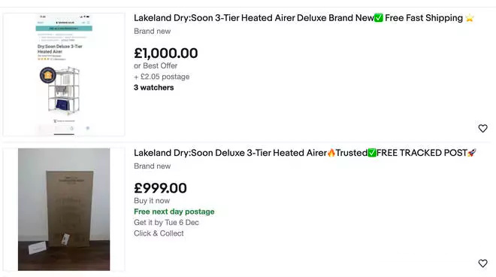The width and height of the screenshot is (496, 277).
Task: Click the £999.00 price
Action: 160,188
